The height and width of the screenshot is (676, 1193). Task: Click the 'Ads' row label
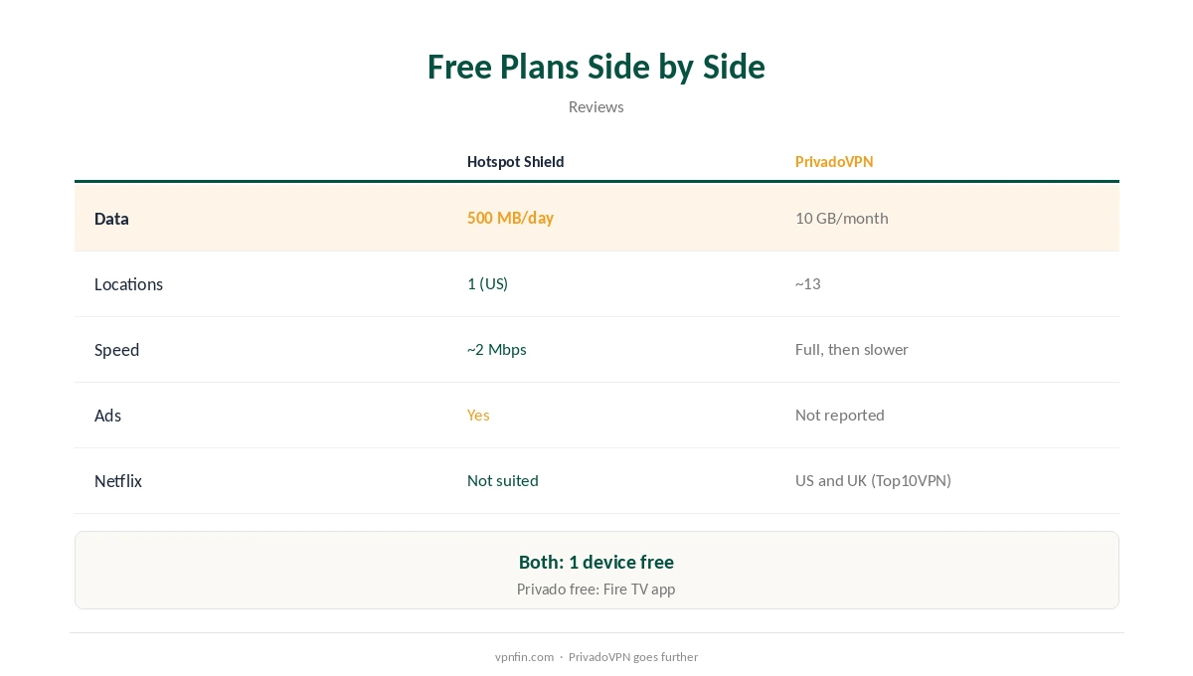[x=107, y=416]
